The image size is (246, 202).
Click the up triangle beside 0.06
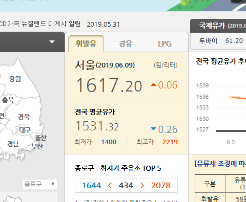pos(153,84)
